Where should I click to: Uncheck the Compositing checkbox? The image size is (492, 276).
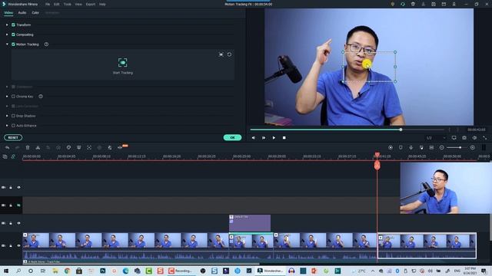(13, 34)
